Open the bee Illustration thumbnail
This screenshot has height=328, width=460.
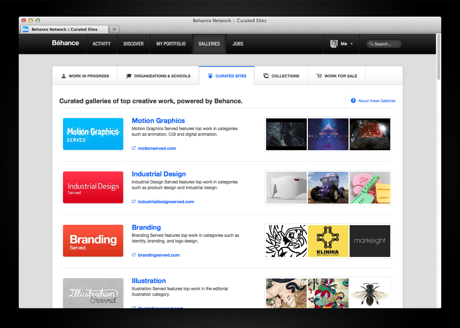(x=370, y=293)
